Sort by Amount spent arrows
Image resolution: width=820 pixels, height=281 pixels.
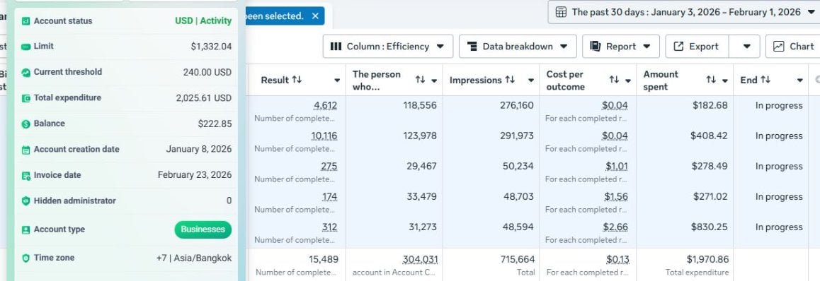[711, 80]
